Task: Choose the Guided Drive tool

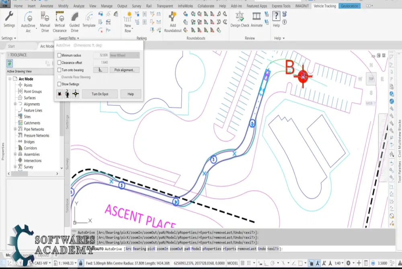Action: point(74,22)
